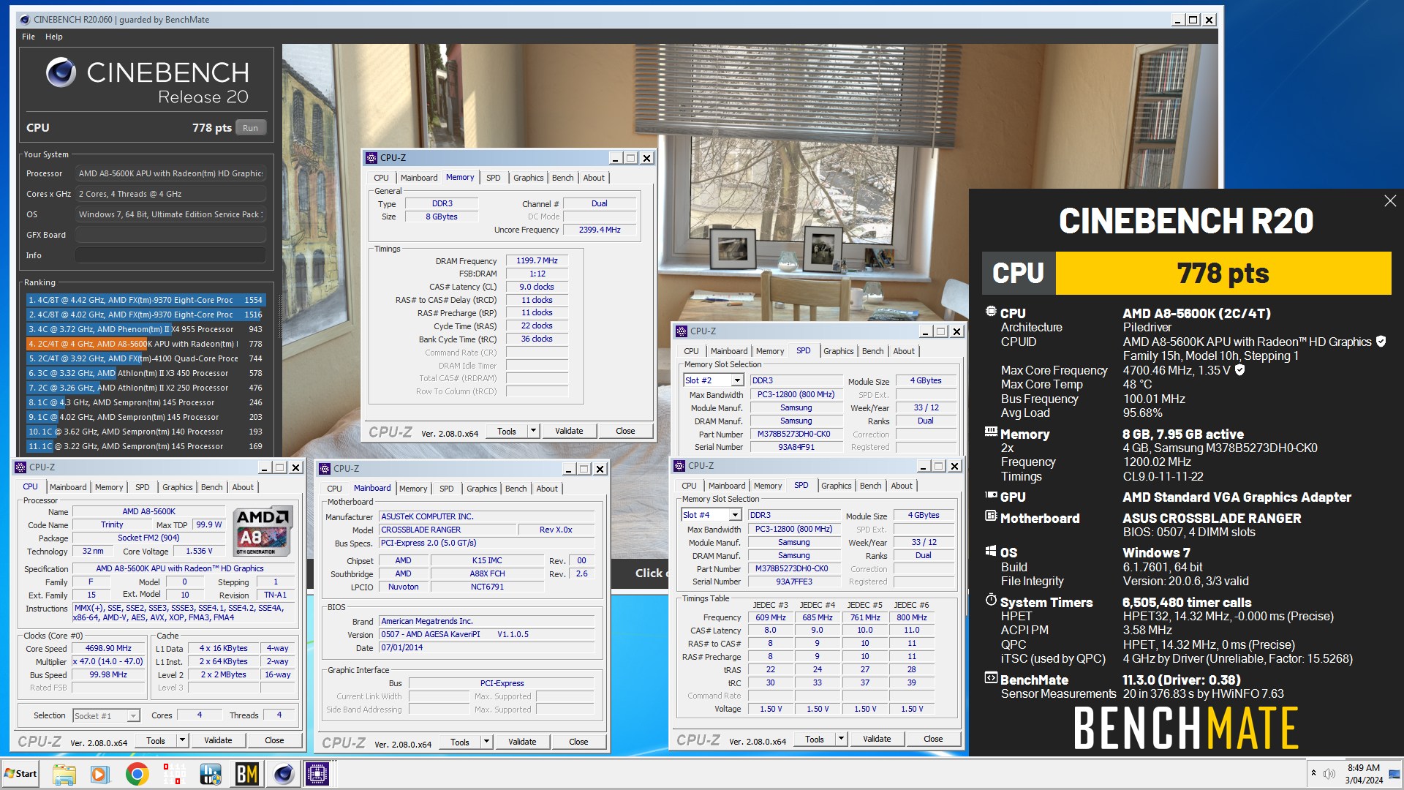Click the shield next to 4700.46 MHz frequency
This screenshot has height=790, width=1404.
pos(1239,370)
